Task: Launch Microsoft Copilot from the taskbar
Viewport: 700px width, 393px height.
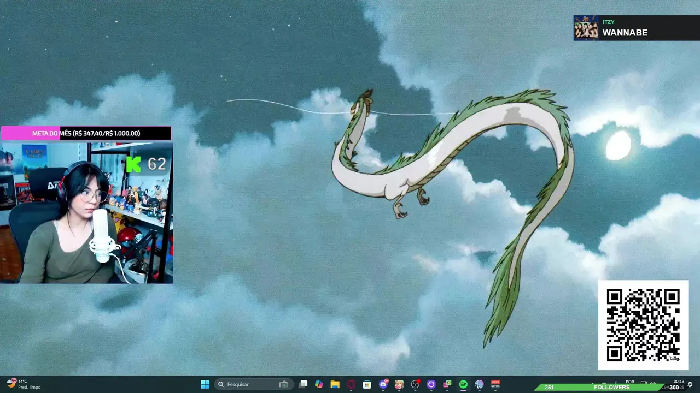Action: (319, 384)
